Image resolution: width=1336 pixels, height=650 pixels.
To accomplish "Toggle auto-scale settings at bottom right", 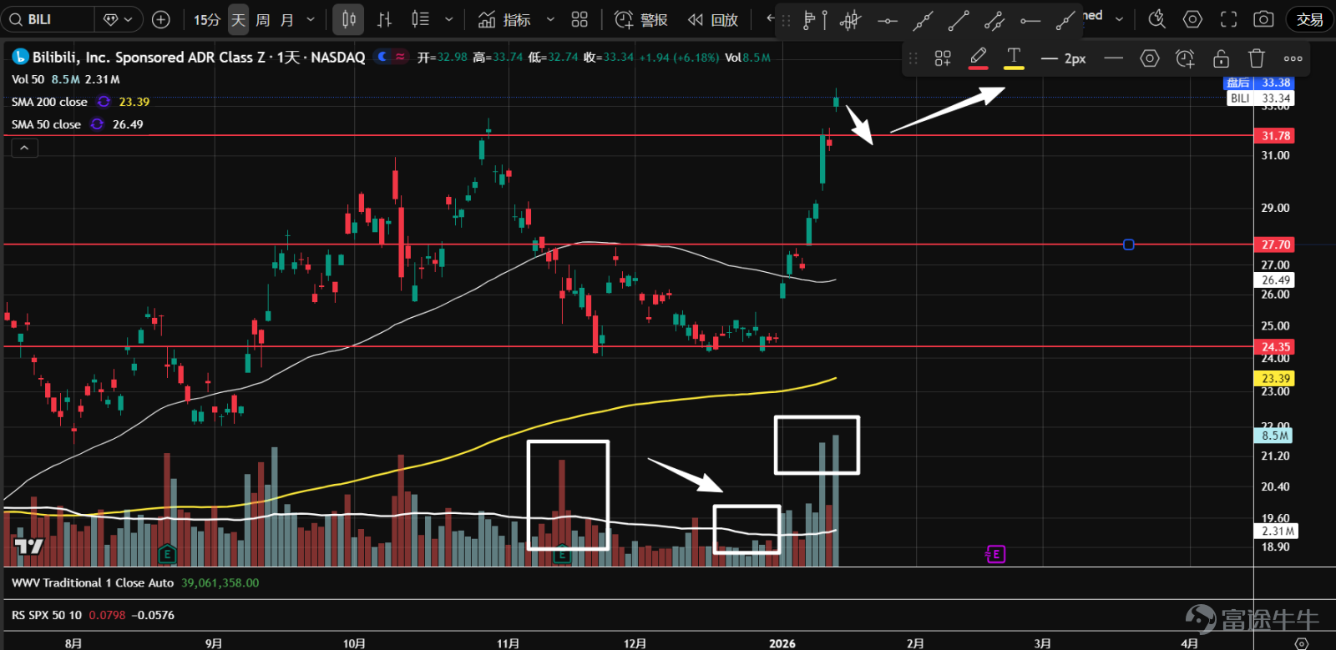I will click(1301, 642).
